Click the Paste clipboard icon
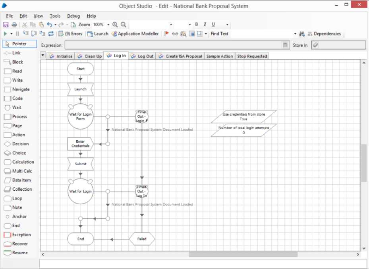Screen dimensions: 369x269 pyautogui.click(x=41, y=25)
